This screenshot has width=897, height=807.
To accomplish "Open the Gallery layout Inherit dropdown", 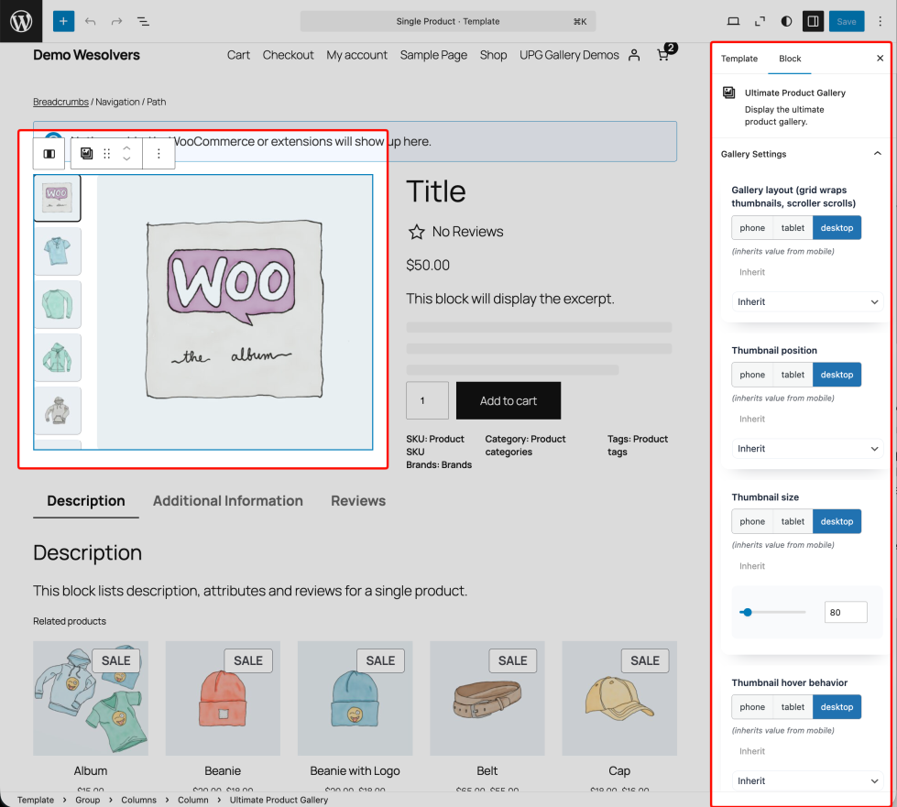I will (x=807, y=301).
